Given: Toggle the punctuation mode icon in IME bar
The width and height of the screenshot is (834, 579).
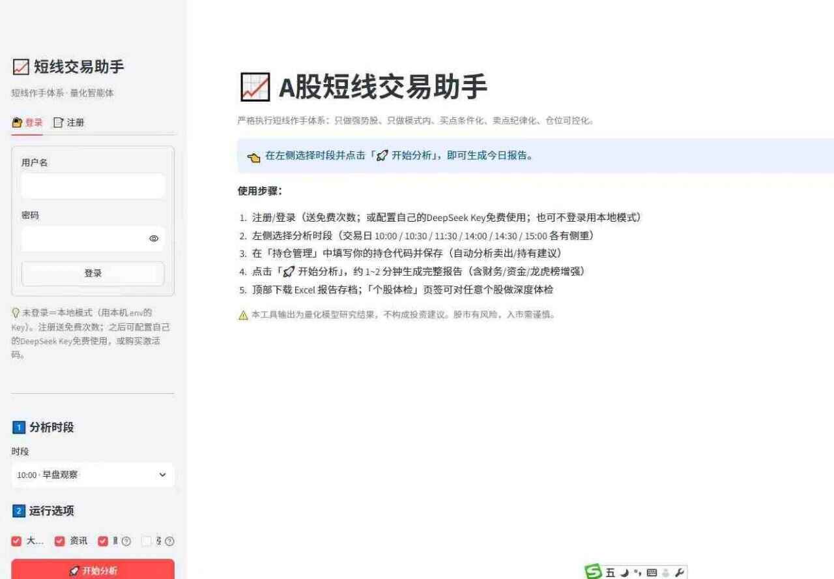Looking at the screenshot, I should pyautogui.click(x=637, y=572).
